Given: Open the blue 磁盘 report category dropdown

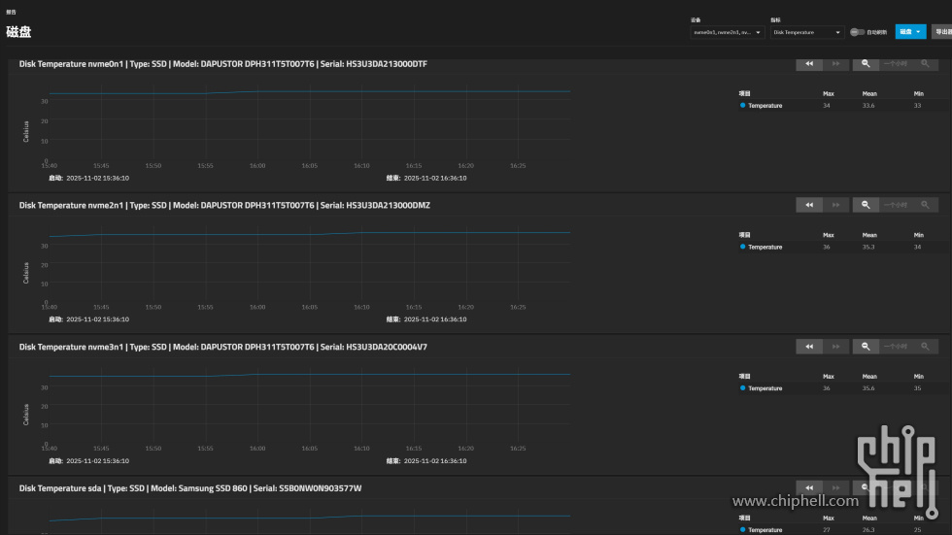Looking at the screenshot, I should coord(910,32).
